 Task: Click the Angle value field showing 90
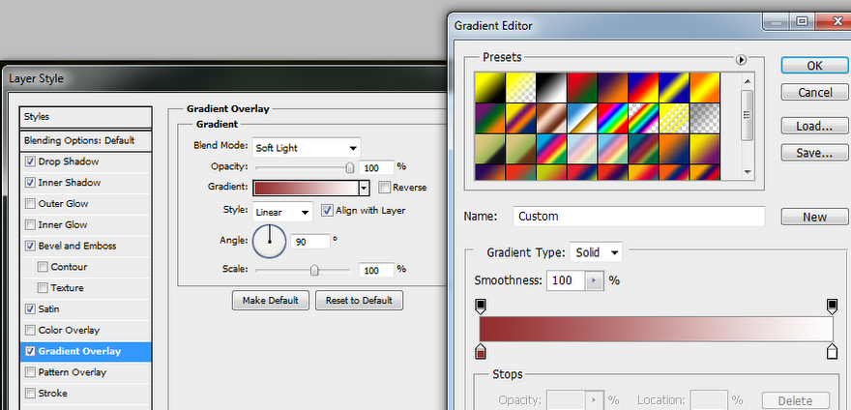(309, 242)
